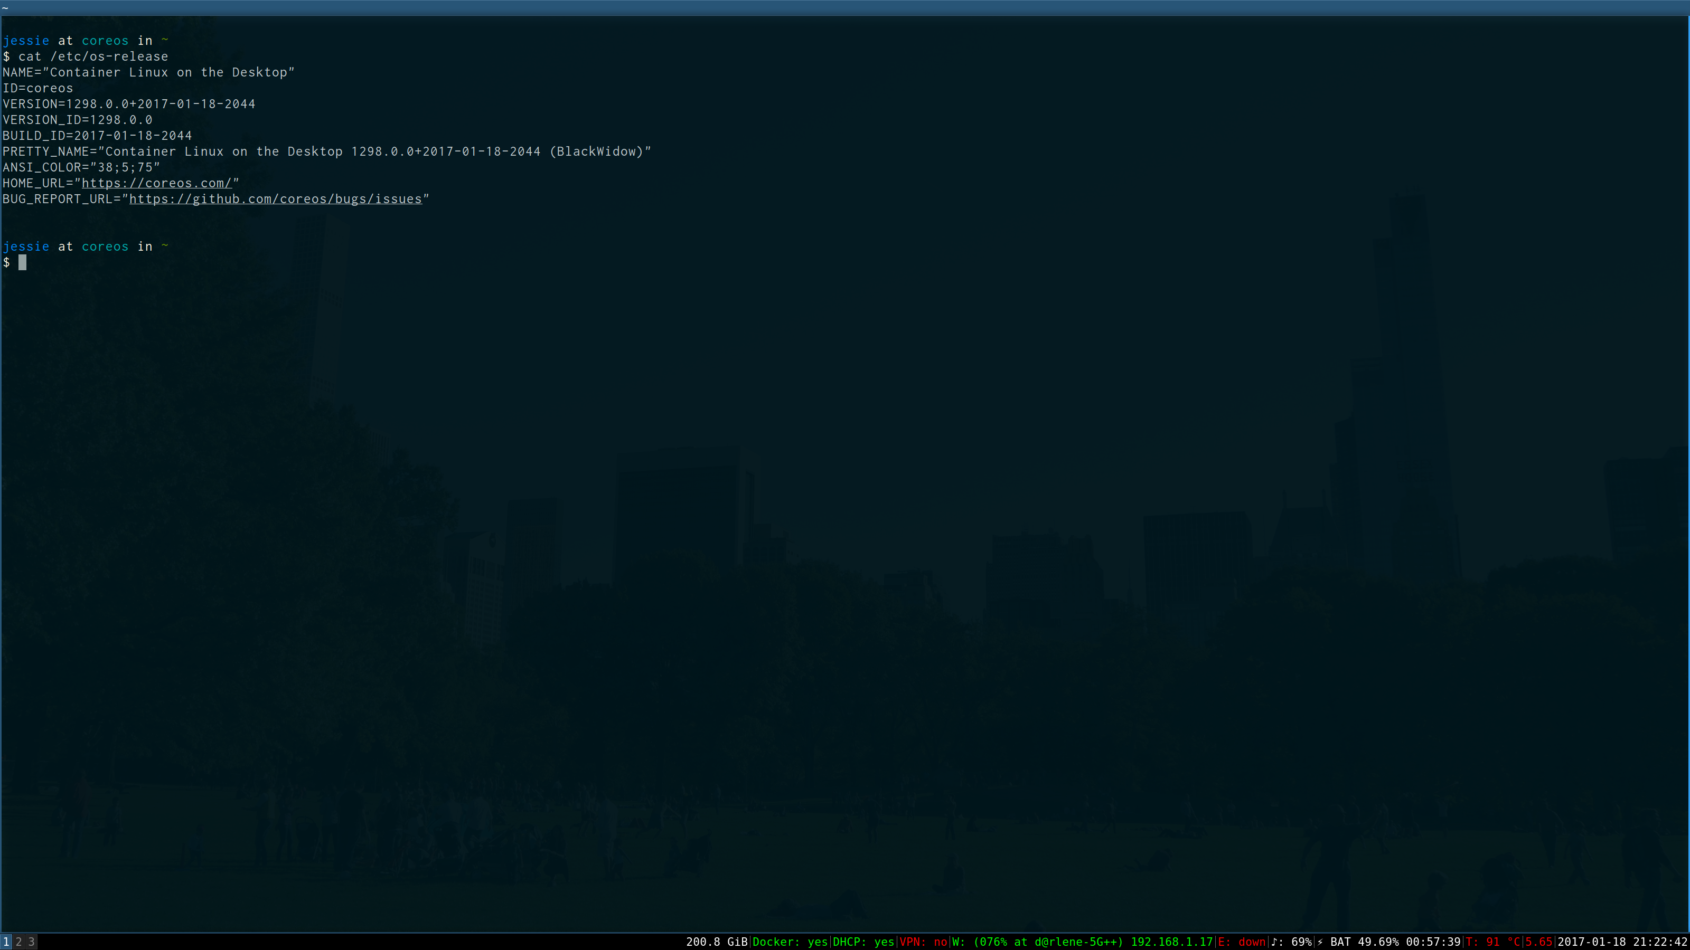
Task: Click the PRETTY_NAME line with BlackWidow
Action: click(327, 152)
